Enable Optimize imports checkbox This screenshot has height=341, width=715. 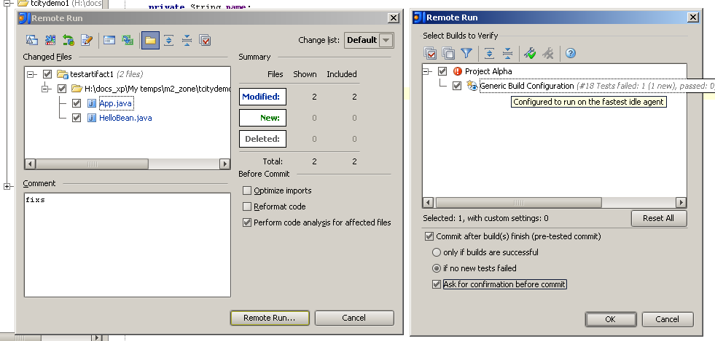click(247, 190)
